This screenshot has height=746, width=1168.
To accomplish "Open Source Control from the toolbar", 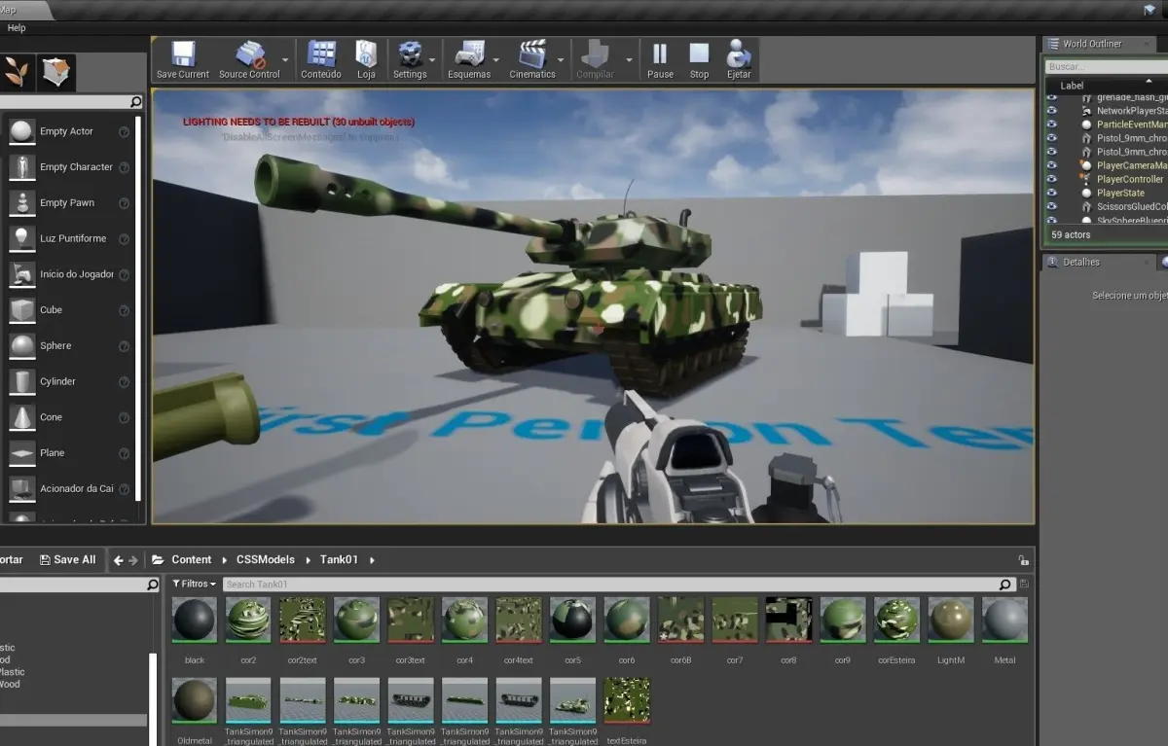I will (249, 59).
